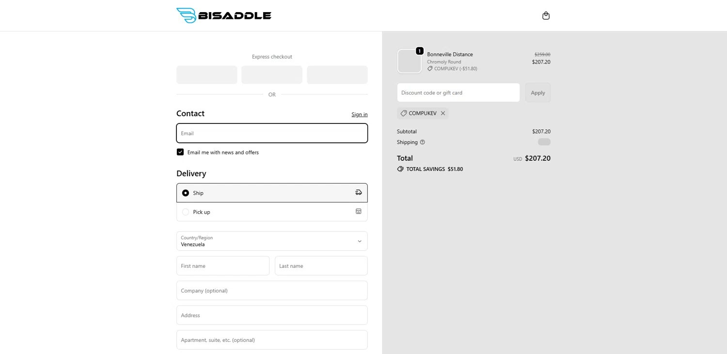Click the store icon in Pick up row

359,211
